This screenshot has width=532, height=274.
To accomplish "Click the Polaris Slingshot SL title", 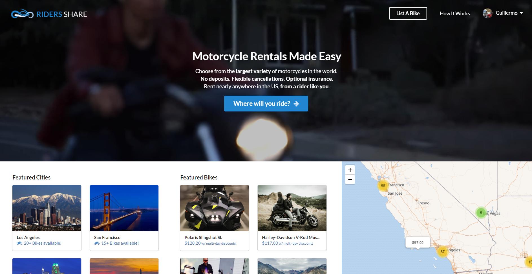I will coord(203,238).
